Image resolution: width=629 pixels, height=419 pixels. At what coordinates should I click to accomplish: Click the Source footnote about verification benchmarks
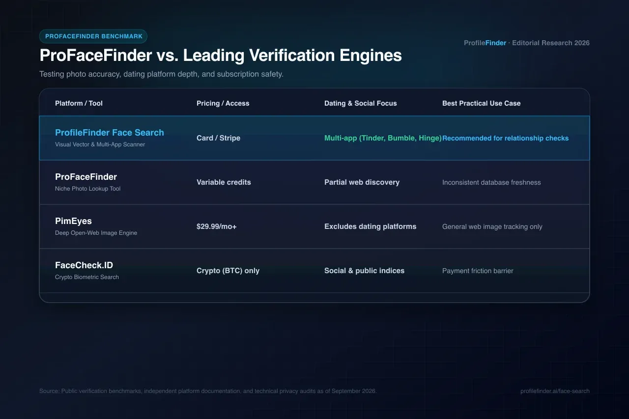point(208,391)
